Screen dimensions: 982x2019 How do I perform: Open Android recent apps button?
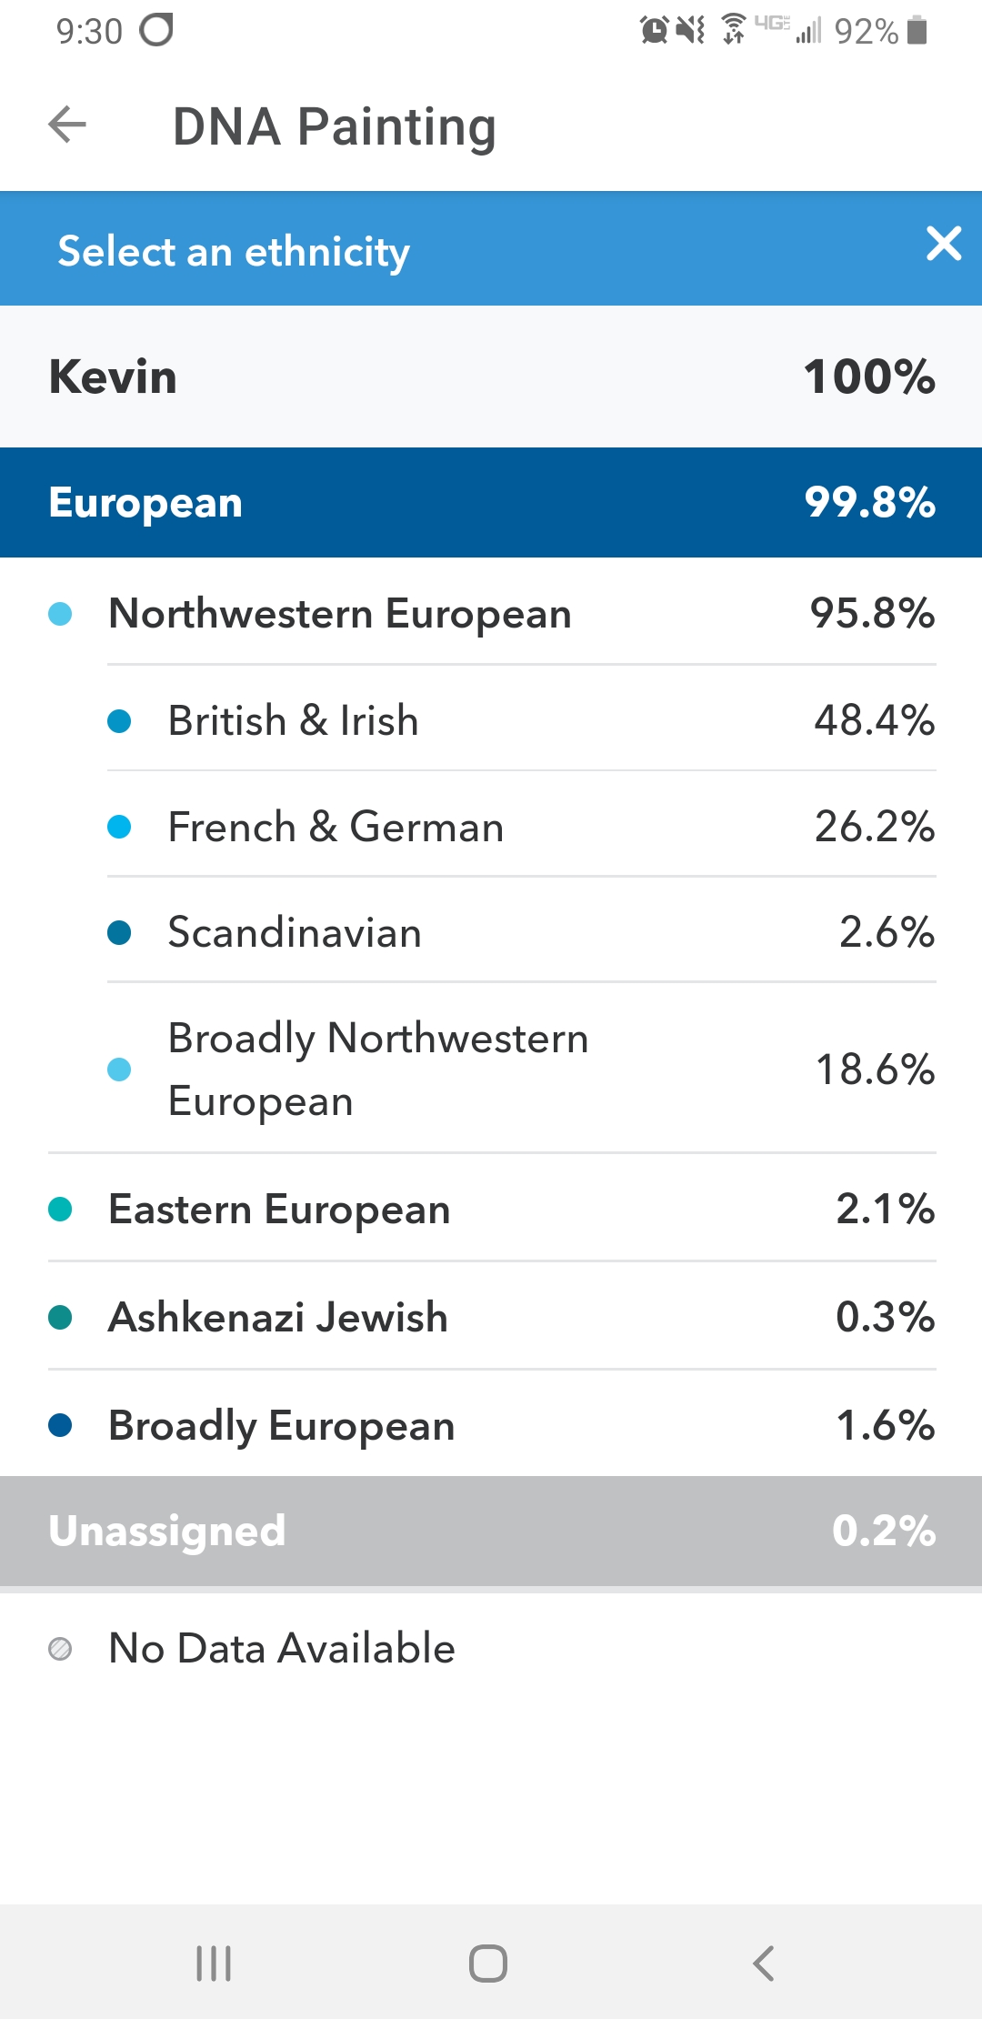(x=215, y=1963)
